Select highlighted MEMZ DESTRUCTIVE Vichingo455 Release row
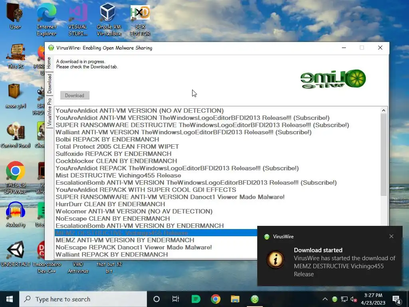 click(x=156, y=233)
